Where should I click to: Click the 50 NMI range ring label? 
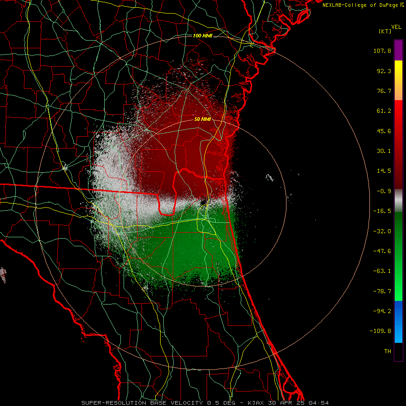click(203, 119)
